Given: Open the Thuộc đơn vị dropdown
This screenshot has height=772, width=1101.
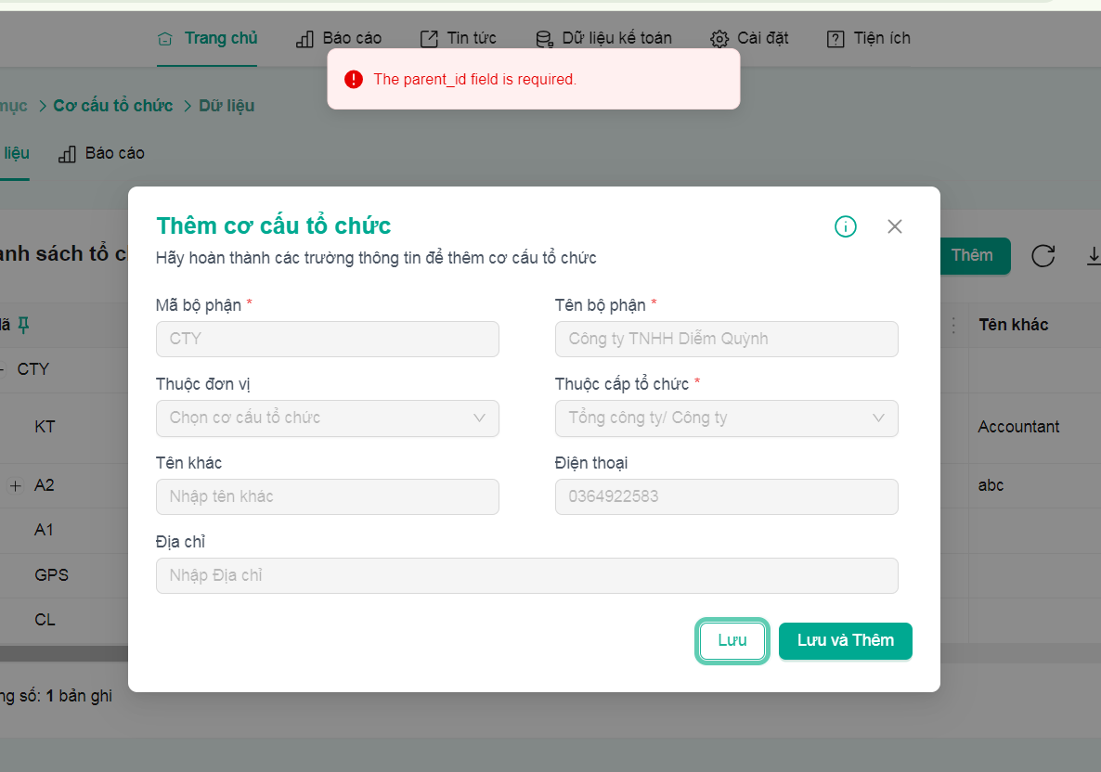Looking at the screenshot, I should click(327, 418).
